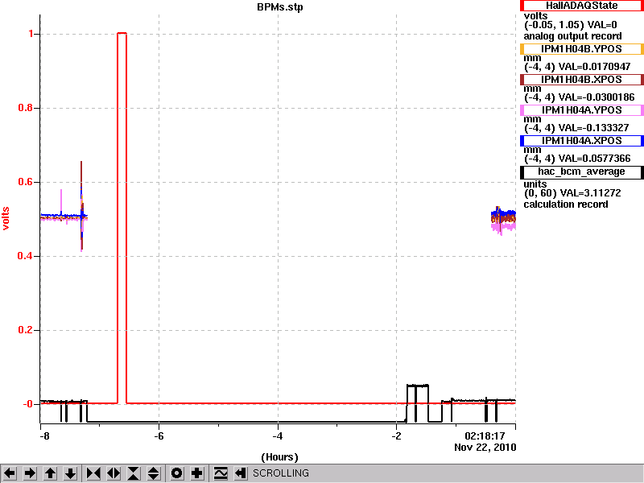This screenshot has width=644, height=483.
Task: Pan the plot up with the up arrow button
Action: [x=51, y=473]
